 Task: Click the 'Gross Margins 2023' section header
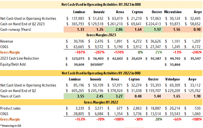pos(101,35)
